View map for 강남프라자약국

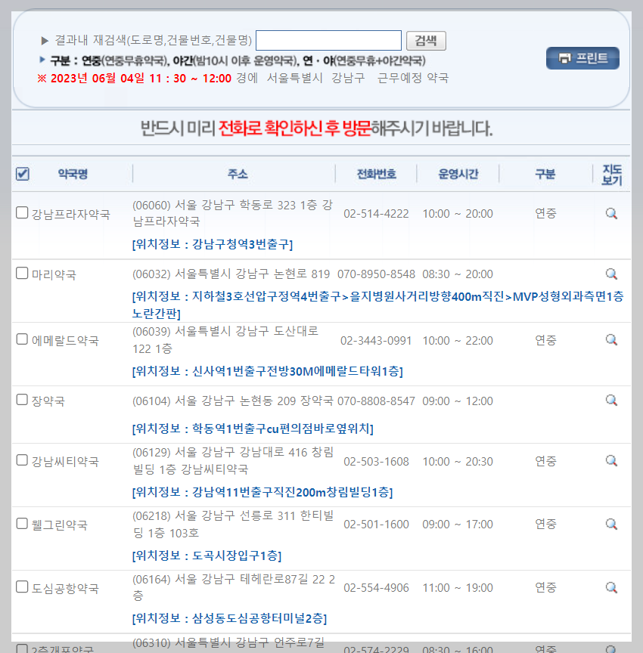[611, 214]
